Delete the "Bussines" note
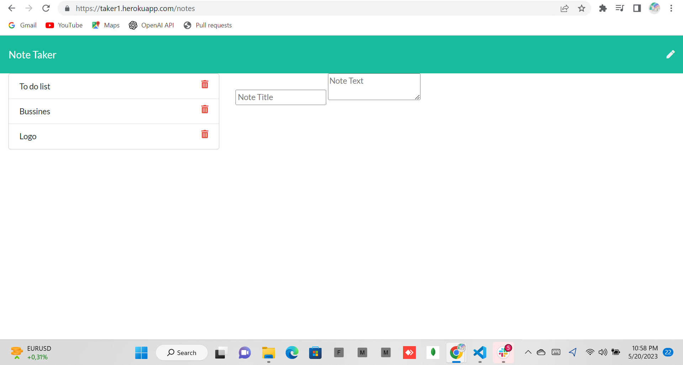Viewport: 683px width, 365px height. click(x=205, y=109)
